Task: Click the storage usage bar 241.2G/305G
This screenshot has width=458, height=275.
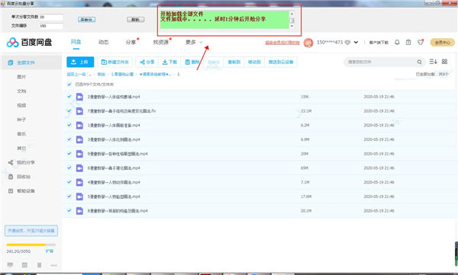Action: click(x=31, y=245)
